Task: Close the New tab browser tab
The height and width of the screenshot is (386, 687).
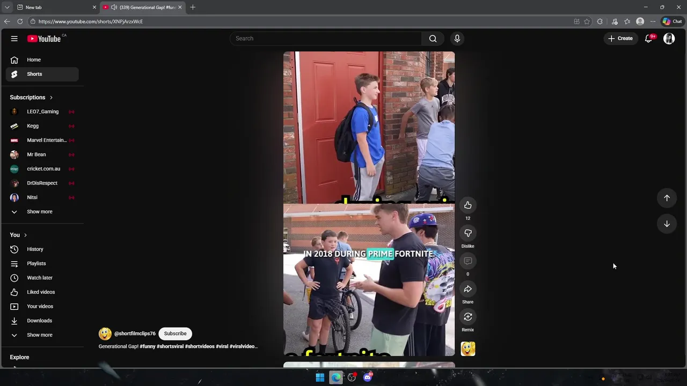Action: pos(94,8)
